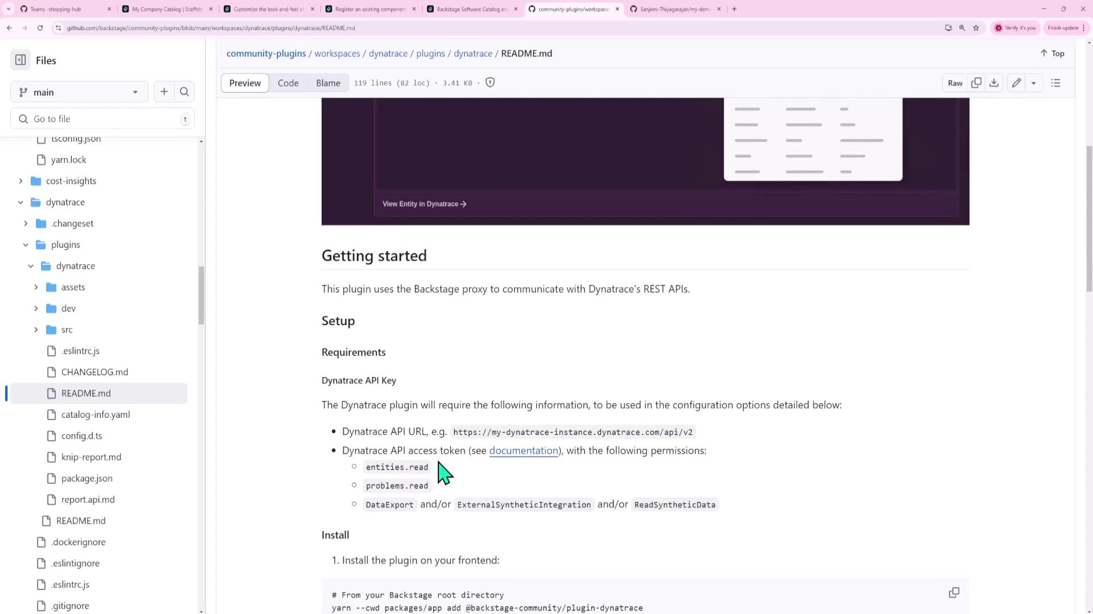
Task: Open the main branch dropdown
Action: tap(79, 92)
